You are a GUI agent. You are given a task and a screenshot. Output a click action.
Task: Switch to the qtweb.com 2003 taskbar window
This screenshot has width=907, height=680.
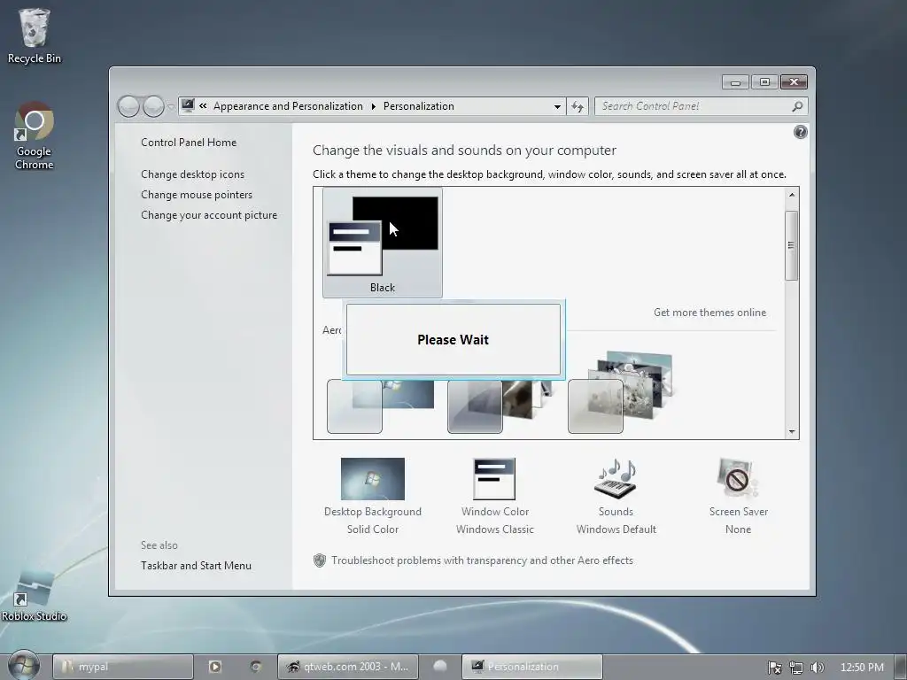point(347,667)
